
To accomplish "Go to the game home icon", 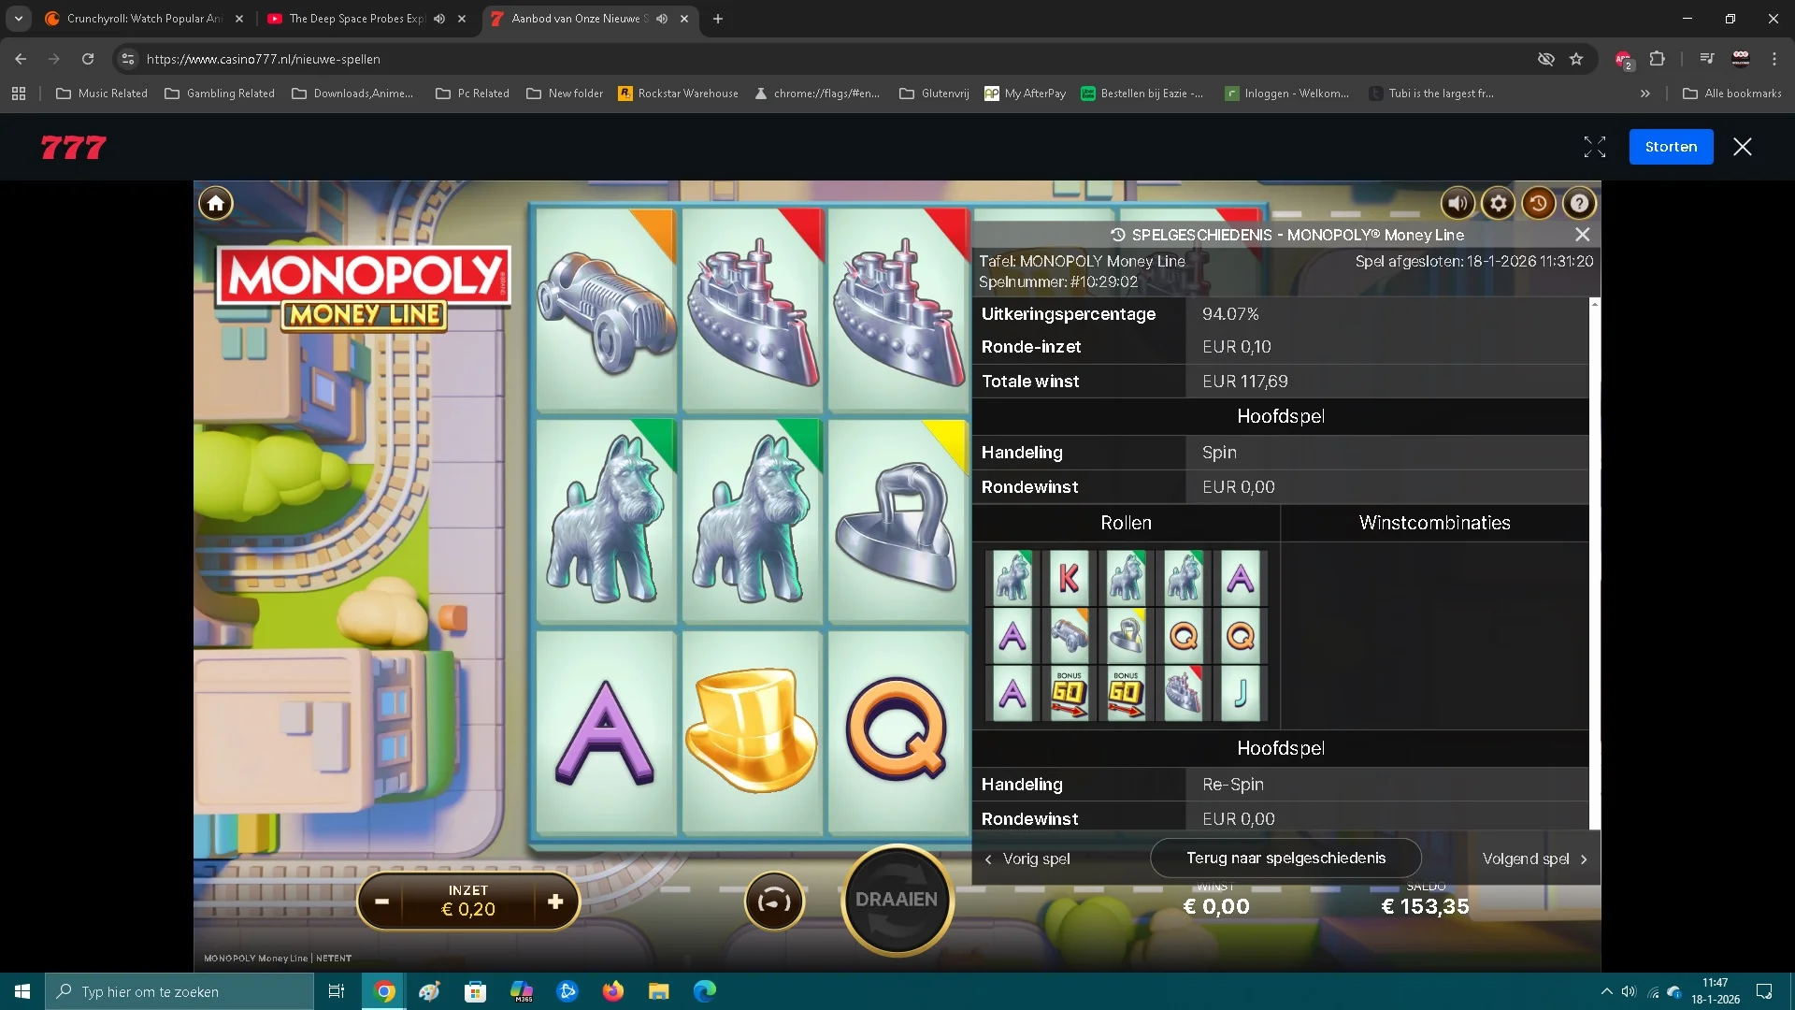I will (x=216, y=203).
